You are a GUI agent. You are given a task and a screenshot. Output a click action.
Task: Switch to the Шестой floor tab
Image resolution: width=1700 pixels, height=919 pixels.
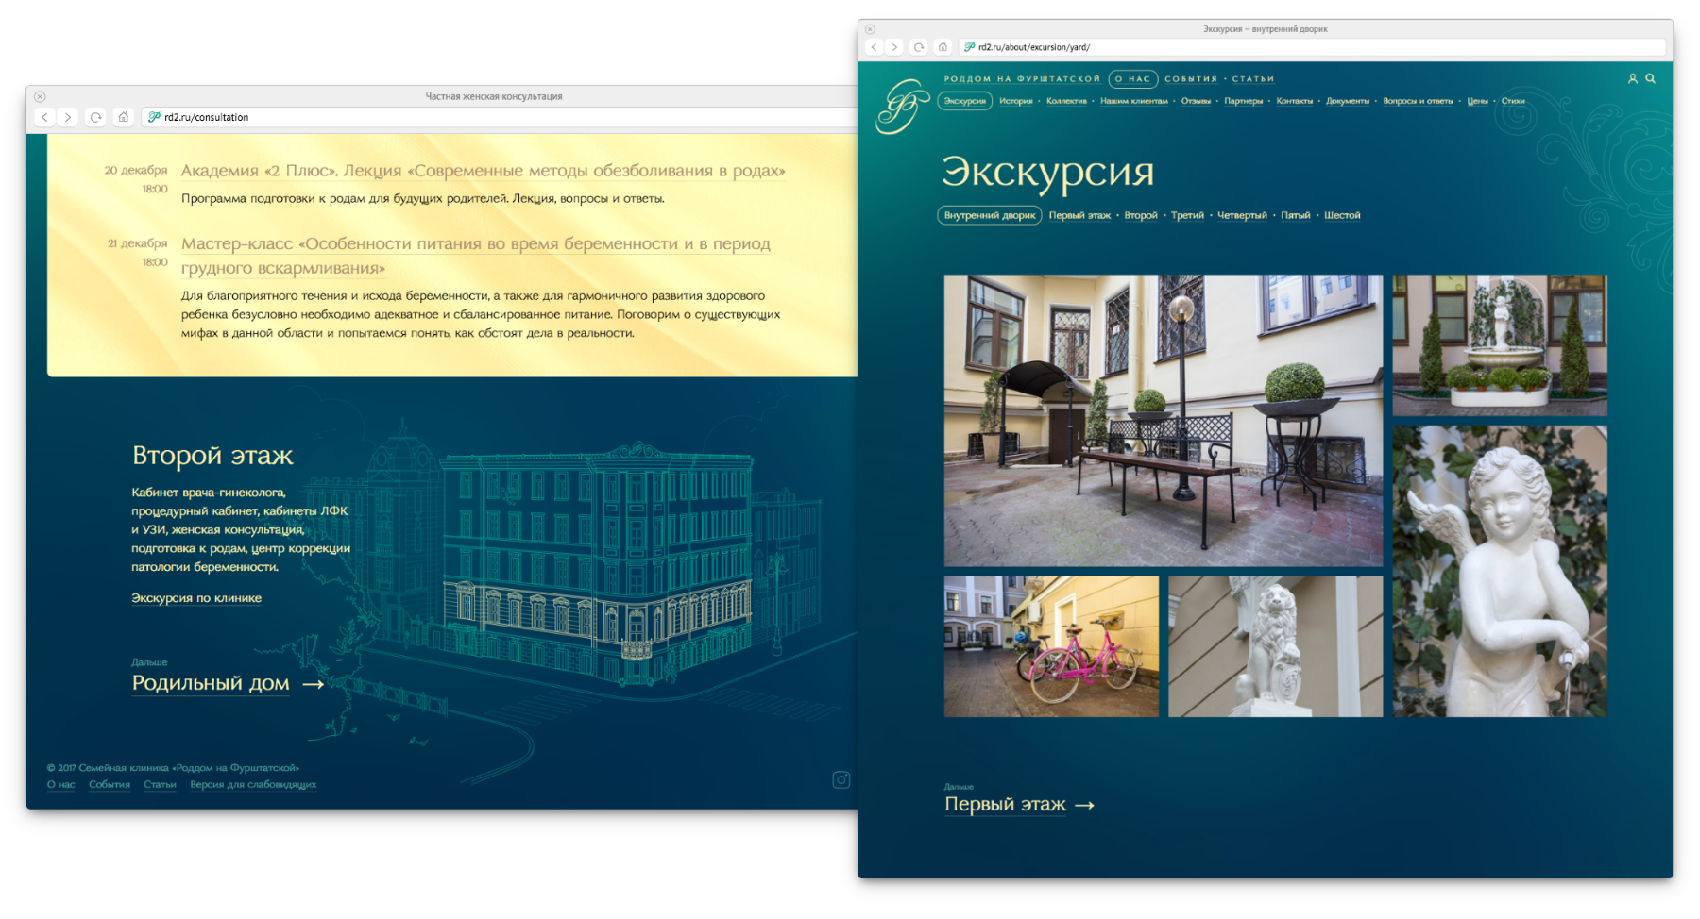[x=1342, y=216]
